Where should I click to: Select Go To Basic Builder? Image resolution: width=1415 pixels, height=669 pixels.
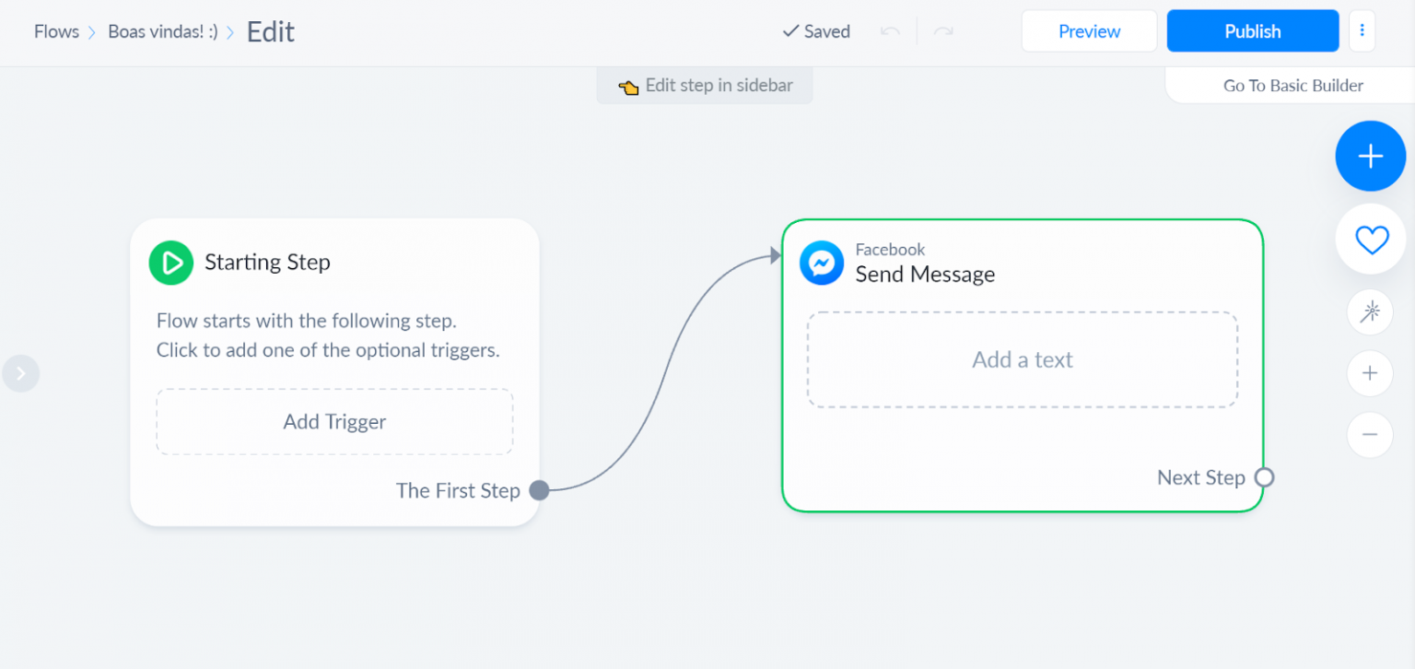click(1292, 86)
